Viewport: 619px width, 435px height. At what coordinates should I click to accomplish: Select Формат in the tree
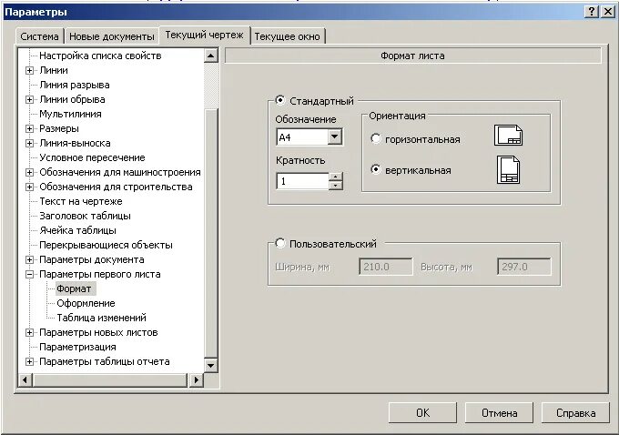click(x=74, y=288)
